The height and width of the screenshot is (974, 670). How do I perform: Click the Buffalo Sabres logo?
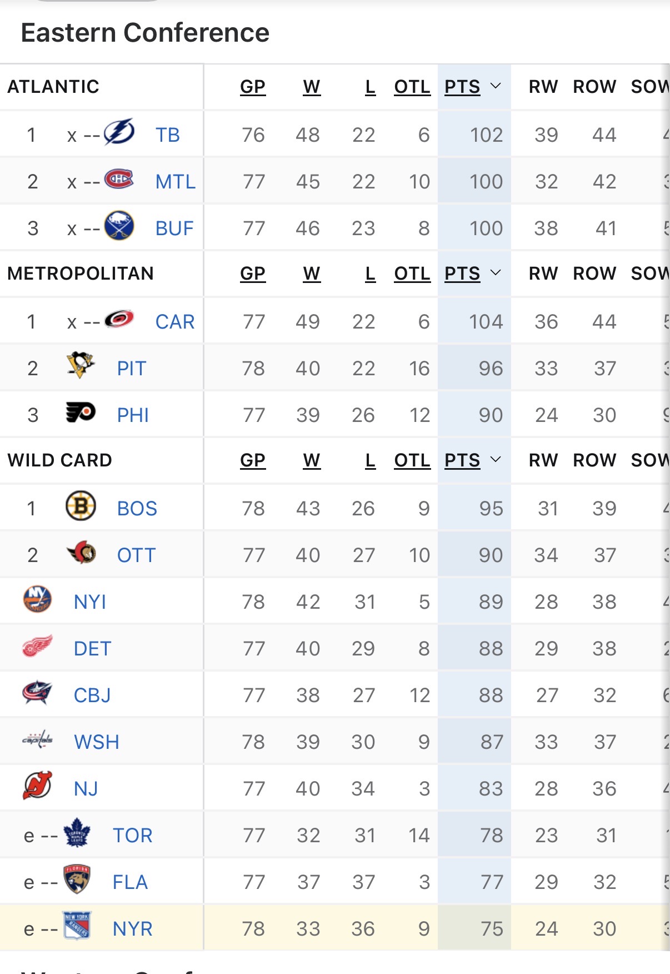coord(119,226)
